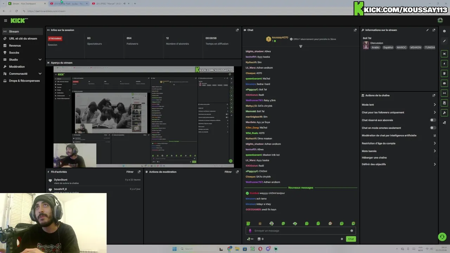Image resolution: width=450 pixels, height=253 pixels.
Task: Open DylanStunt in activity feed
Action: pyautogui.click(x=60, y=180)
